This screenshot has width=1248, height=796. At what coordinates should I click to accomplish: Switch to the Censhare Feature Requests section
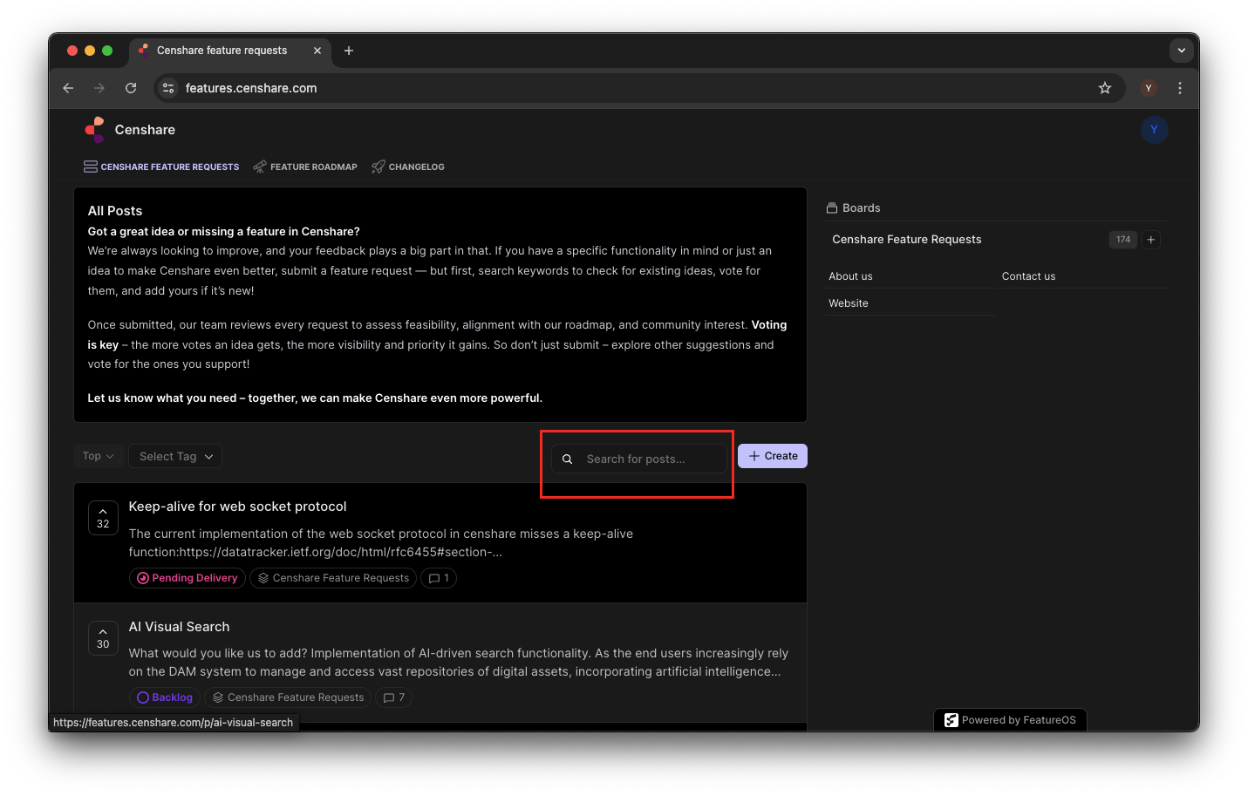coord(161,166)
